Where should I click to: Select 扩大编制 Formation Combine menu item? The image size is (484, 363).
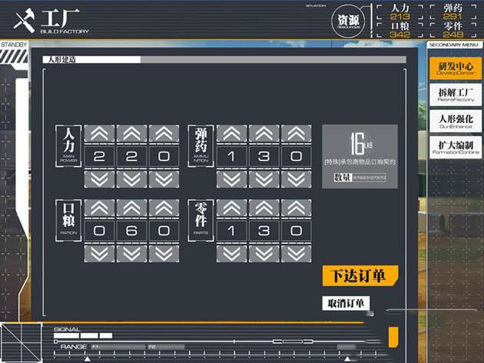click(455, 147)
